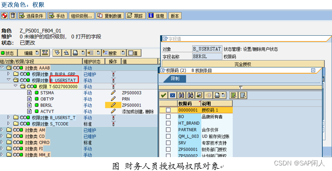Screen dimensions: 332x171
Task: Click the BERSL 字段名称 input field
Action: click(x=207, y=57)
